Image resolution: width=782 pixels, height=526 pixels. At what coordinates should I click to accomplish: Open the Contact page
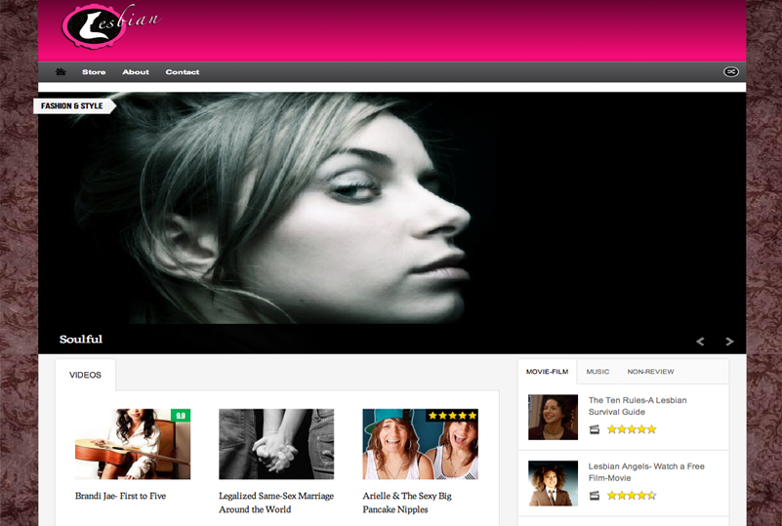click(183, 72)
